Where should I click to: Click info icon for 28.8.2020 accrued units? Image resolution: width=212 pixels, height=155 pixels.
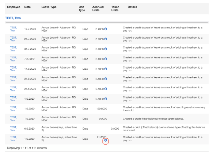(x=106, y=89)
